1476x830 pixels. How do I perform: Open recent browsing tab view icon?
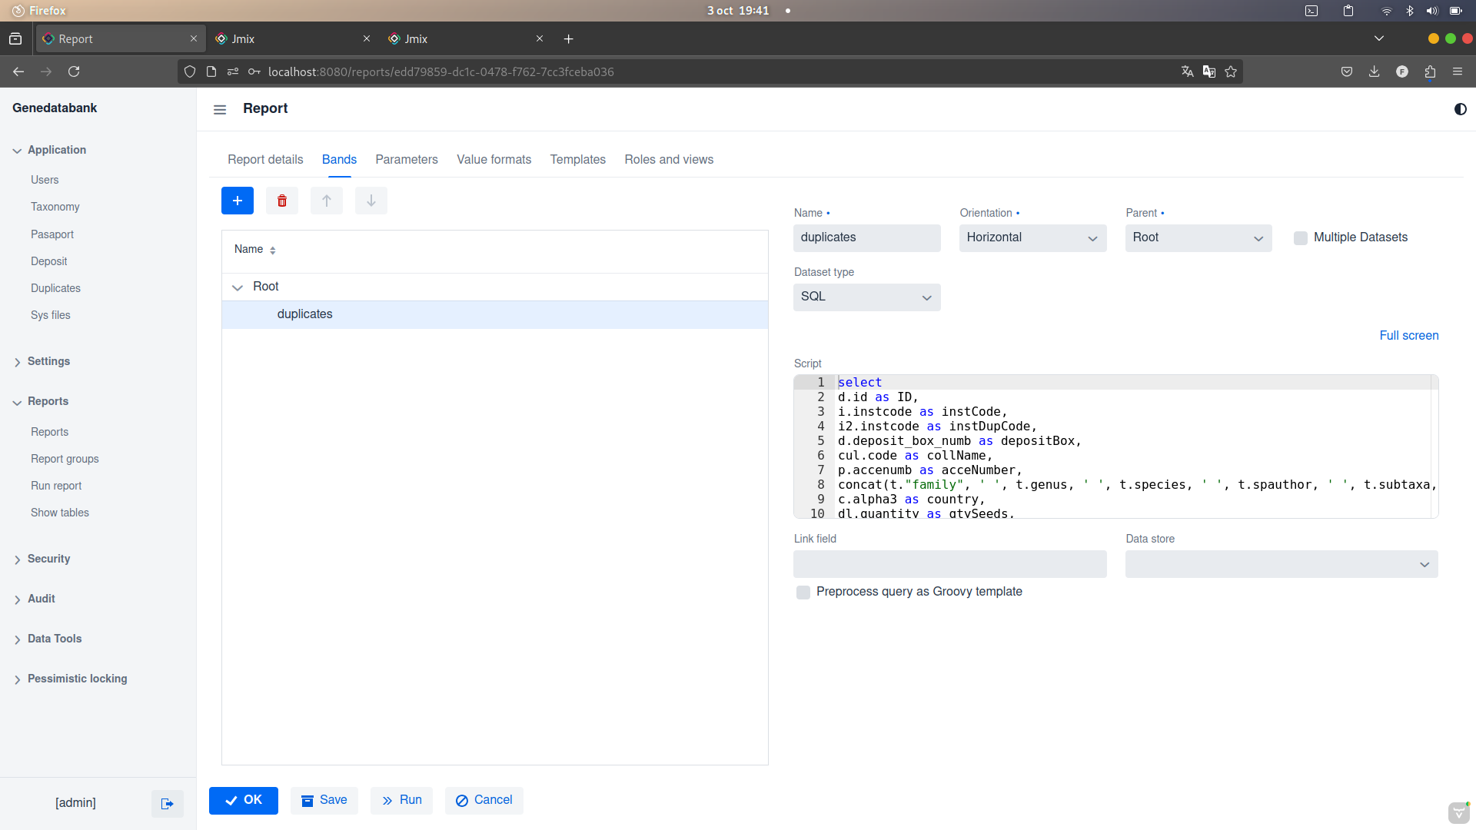[x=15, y=38]
